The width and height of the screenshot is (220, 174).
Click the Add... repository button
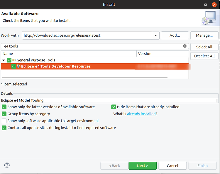[x=175, y=36]
